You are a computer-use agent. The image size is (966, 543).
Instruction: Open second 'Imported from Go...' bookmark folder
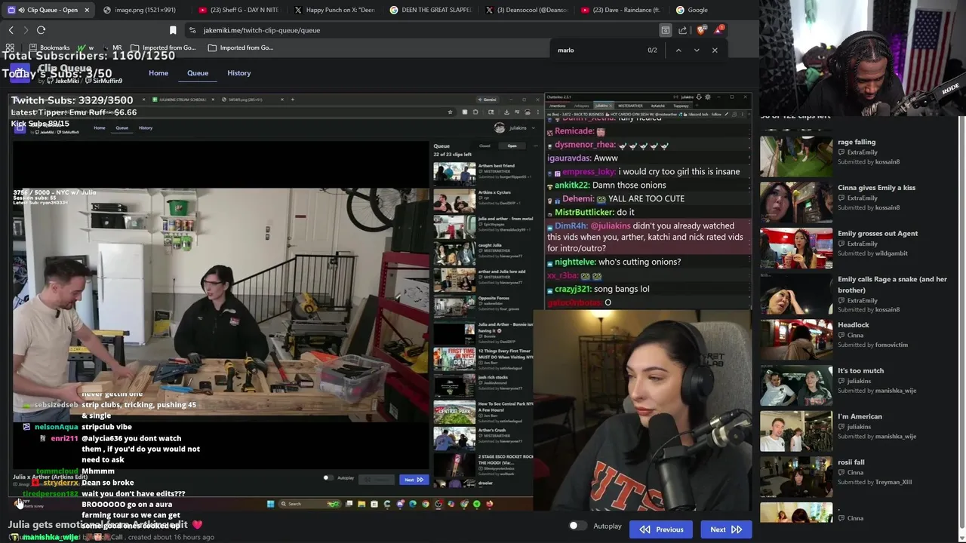tap(241, 48)
